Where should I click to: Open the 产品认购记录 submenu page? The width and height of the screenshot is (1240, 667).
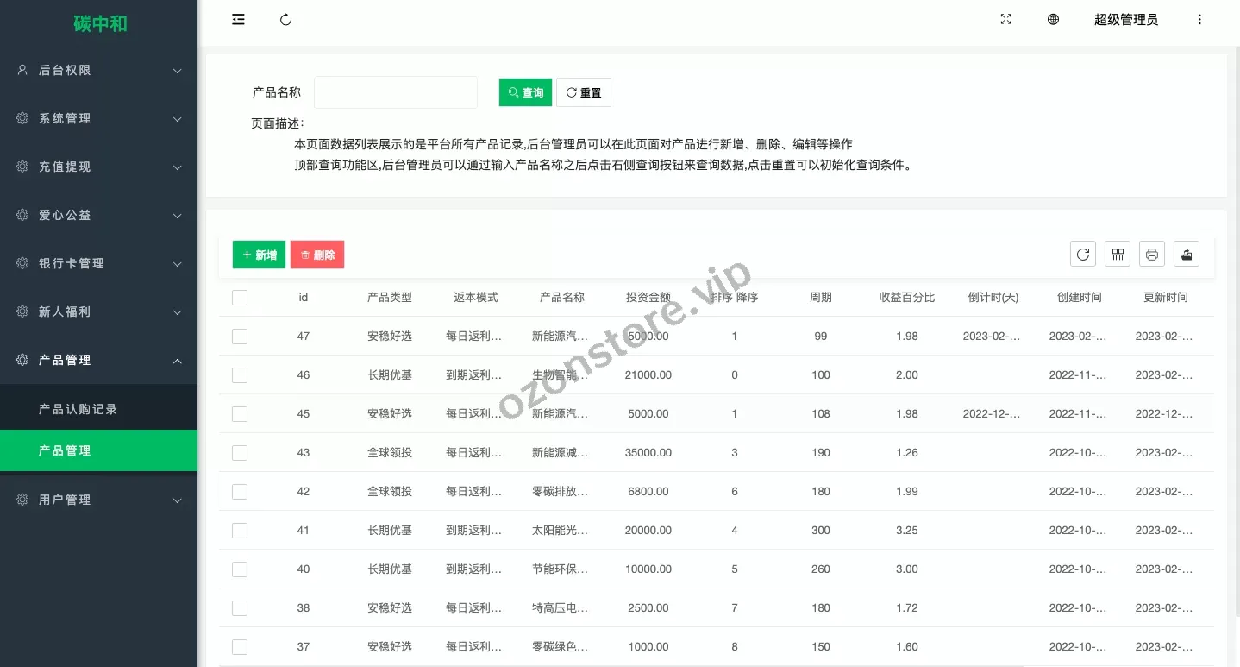78,409
